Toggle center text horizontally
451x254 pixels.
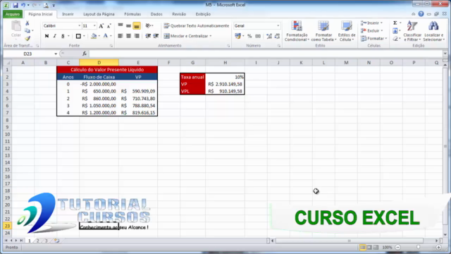(x=128, y=36)
